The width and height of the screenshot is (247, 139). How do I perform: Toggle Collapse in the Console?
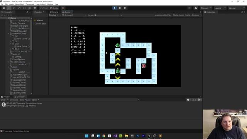(x=14, y=100)
